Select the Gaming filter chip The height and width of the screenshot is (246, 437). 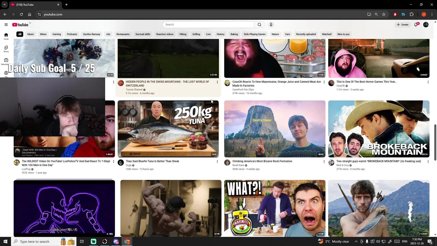click(x=57, y=34)
